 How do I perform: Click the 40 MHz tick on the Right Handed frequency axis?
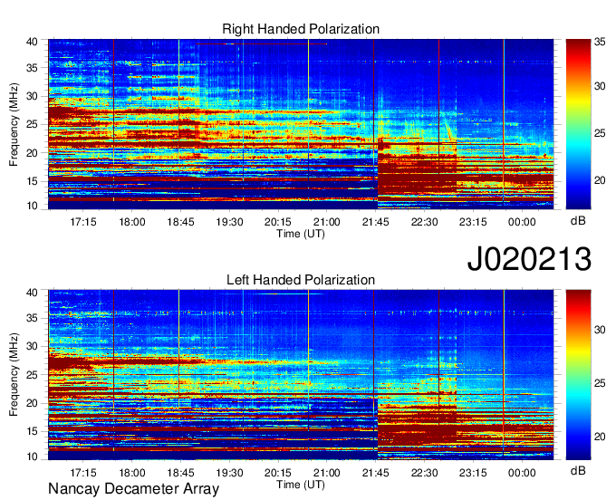pos(32,42)
